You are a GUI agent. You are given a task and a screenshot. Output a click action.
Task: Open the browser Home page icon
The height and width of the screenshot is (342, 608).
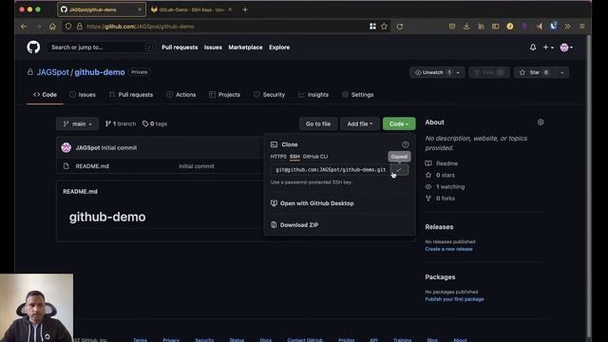pos(52,27)
